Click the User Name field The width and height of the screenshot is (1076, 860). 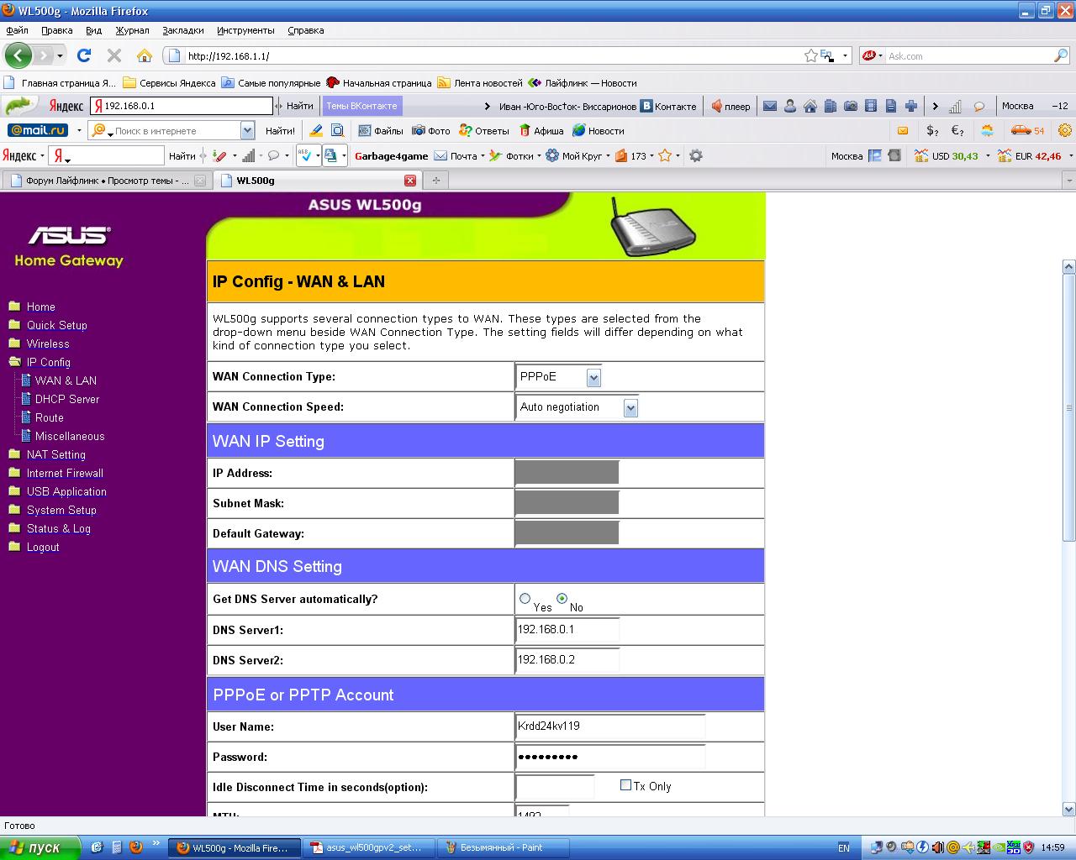pos(610,726)
